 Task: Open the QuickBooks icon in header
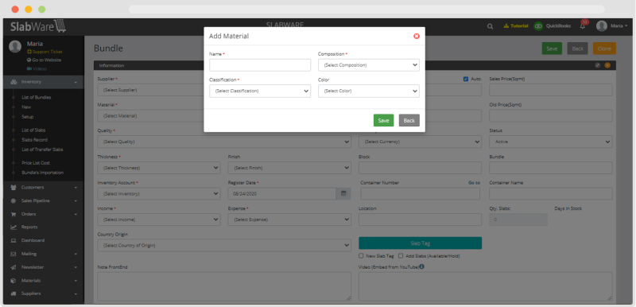(538, 26)
